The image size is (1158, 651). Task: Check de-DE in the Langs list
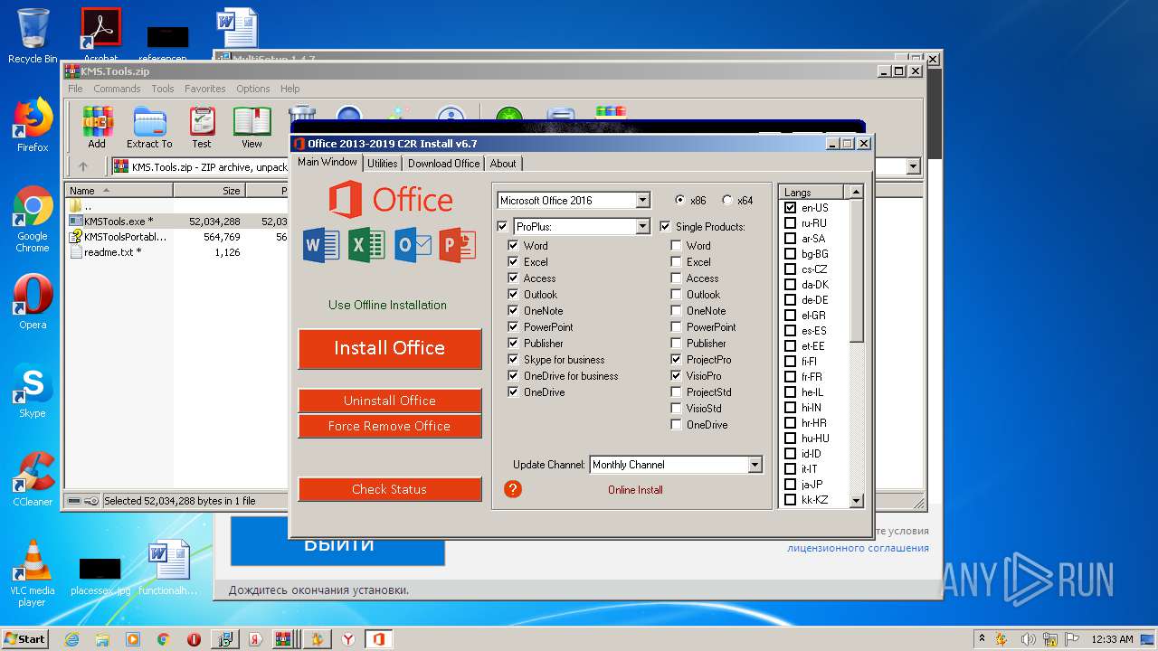(791, 300)
